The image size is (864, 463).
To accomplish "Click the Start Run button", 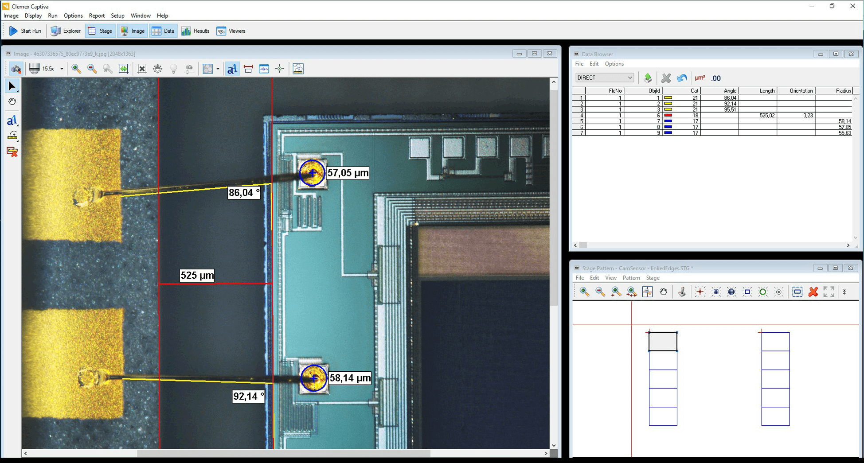I will pos(25,31).
